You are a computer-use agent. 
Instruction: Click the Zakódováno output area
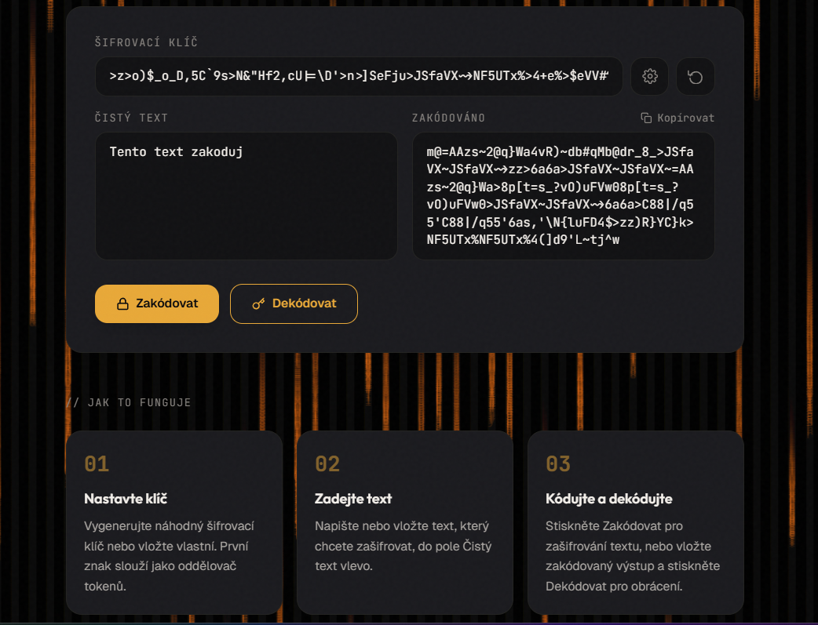(x=563, y=195)
